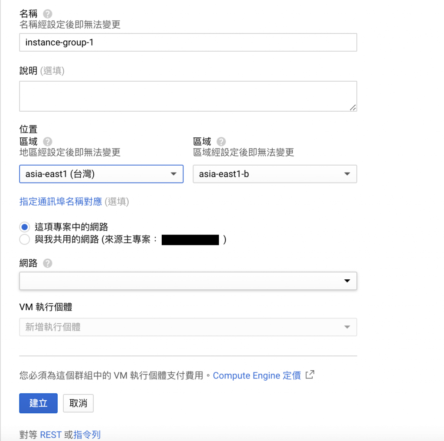Screen dimensions: 444x441
Task: Click help icon next to 網路 label
Action: 48,263
